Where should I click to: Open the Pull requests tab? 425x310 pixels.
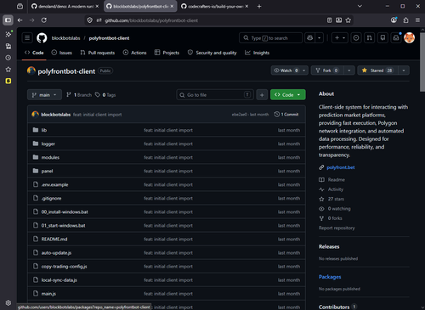[98, 53]
